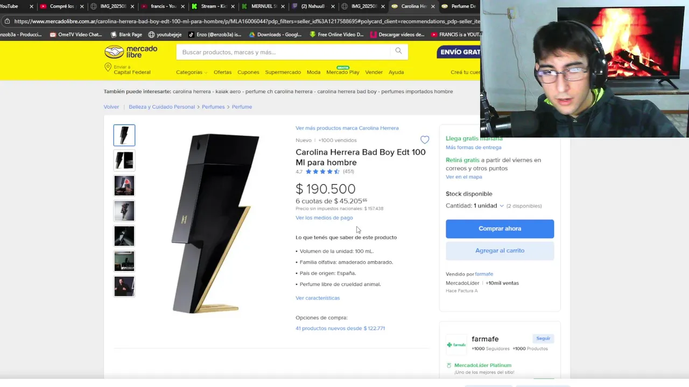Click the farmafe seller logo
The height and width of the screenshot is (387, 689).
tap(456, 345)
